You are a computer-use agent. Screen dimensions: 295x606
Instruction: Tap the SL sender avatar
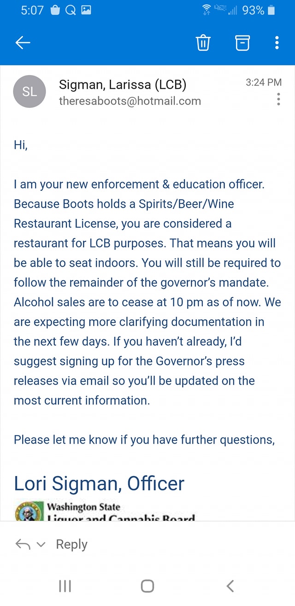pyautogui.click(x=30, y=92)
